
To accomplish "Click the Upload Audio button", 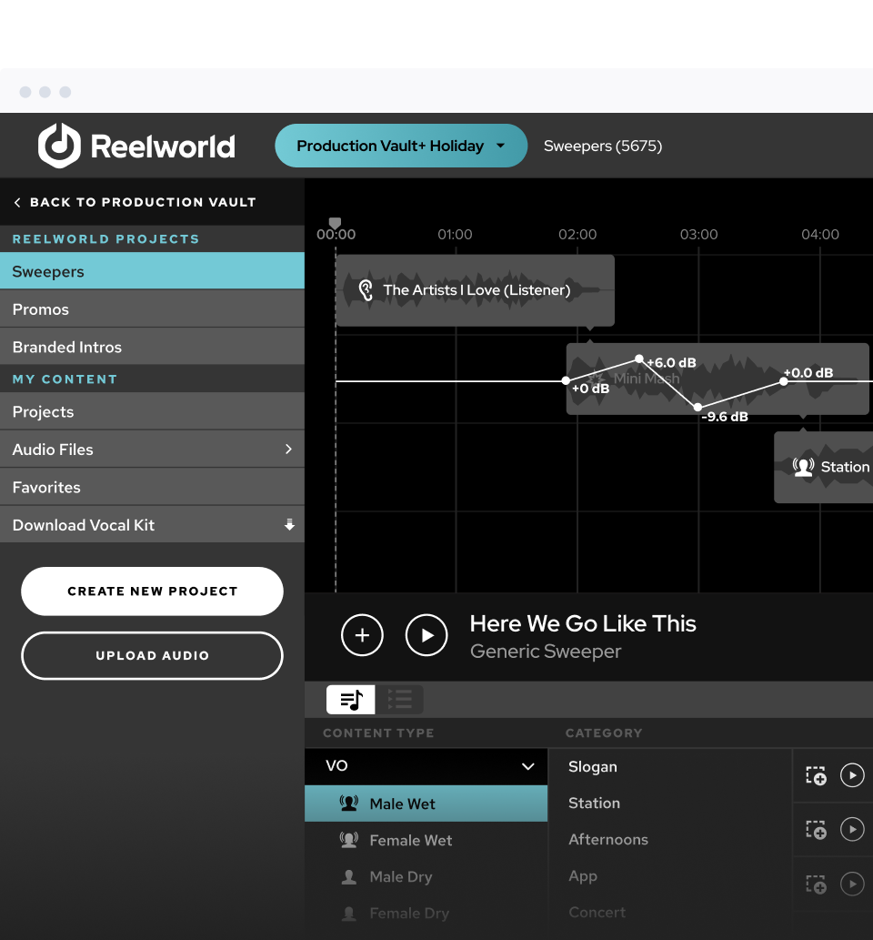I will coord(152,655).
